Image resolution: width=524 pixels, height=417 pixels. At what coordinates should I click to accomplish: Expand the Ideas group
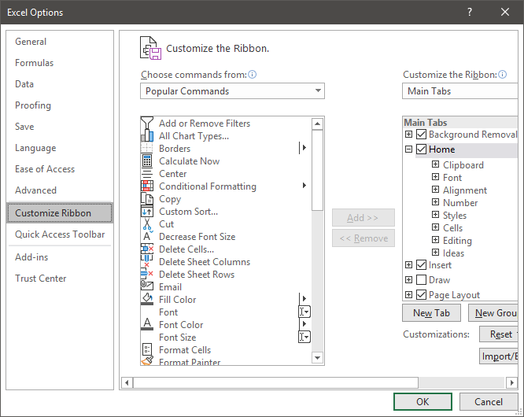click(435, 253)
